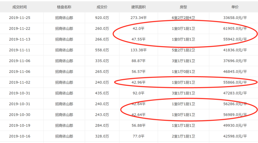Click unit price 47283.0元/平

[x=235, y=93]
